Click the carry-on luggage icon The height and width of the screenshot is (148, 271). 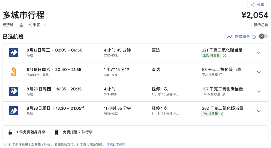10,132
